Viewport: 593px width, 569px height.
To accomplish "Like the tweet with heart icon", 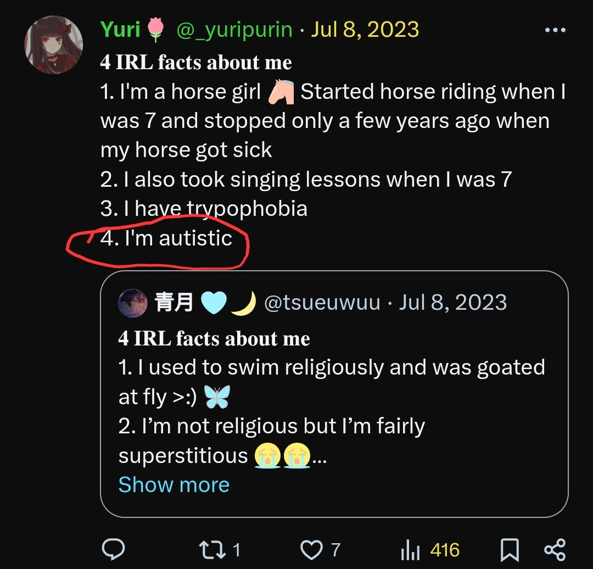I will pos(311,549).
